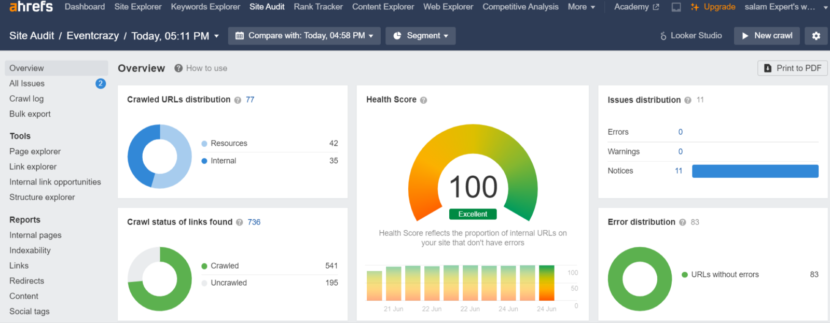Open Content Explorer in top navigation

383,7
